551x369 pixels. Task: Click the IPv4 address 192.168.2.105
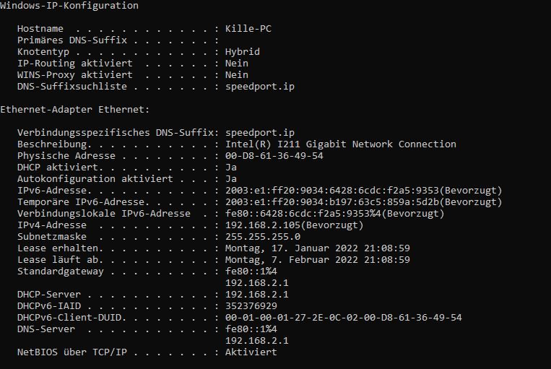[x=294, y=225]
